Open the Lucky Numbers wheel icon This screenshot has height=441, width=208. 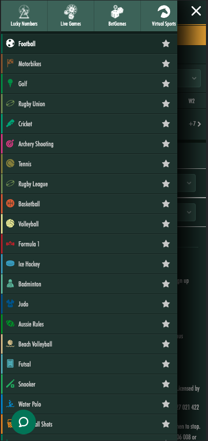24,12
